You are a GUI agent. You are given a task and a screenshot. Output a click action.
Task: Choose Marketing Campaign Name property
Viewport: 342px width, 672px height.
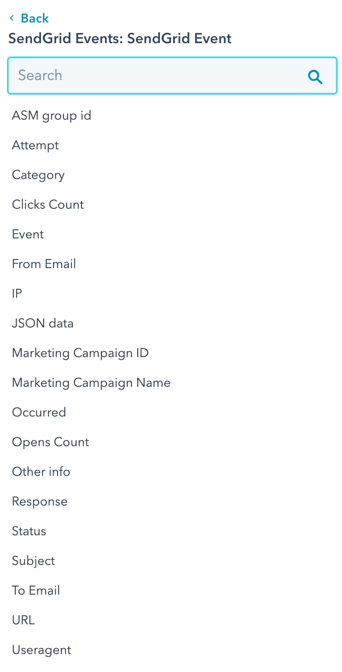(x=91, y=383)
